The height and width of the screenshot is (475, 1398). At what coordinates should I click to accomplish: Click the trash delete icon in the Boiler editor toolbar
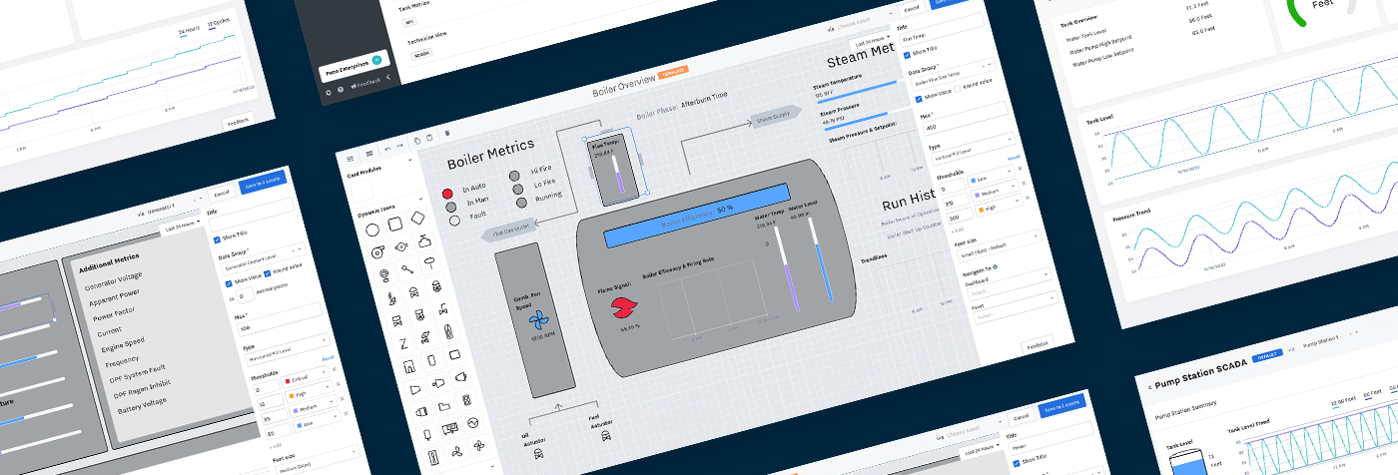tap(447, 133)
